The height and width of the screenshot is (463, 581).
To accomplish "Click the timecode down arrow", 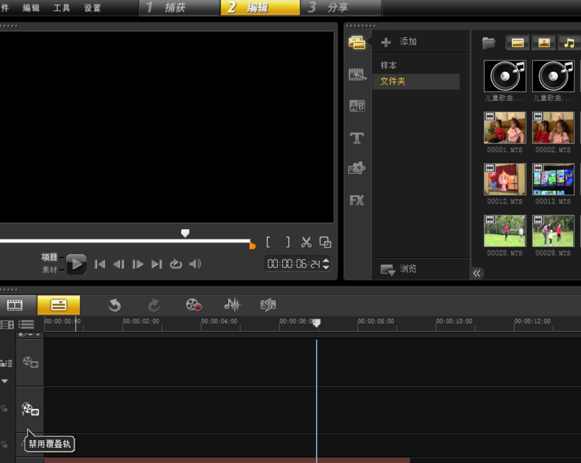I will click(x=326, y=267).
